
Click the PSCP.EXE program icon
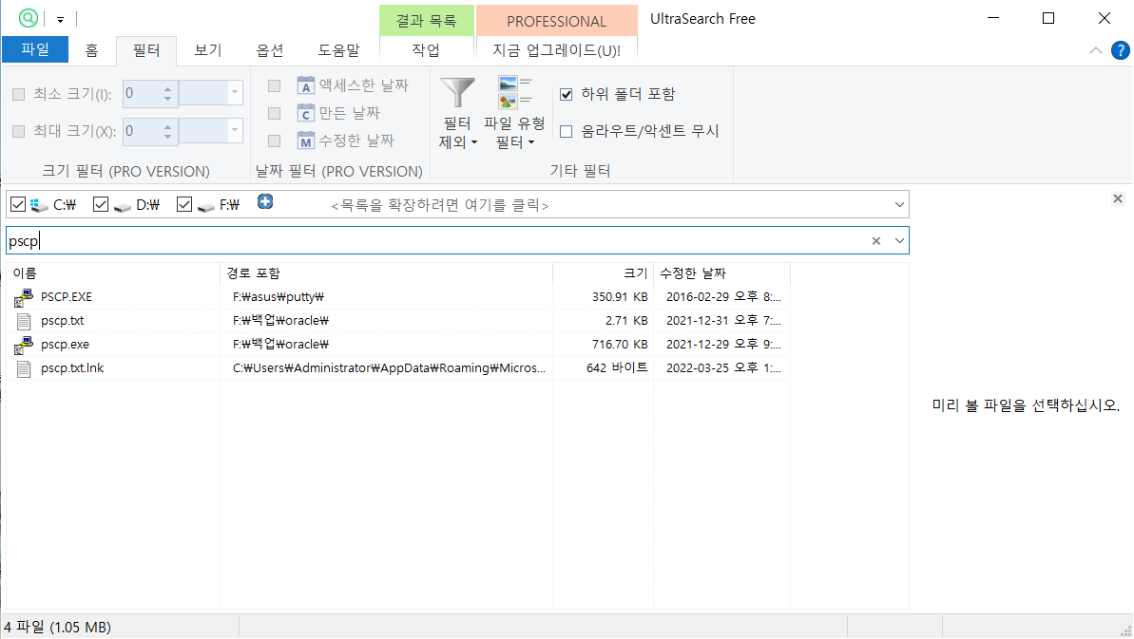pos(23,297)
